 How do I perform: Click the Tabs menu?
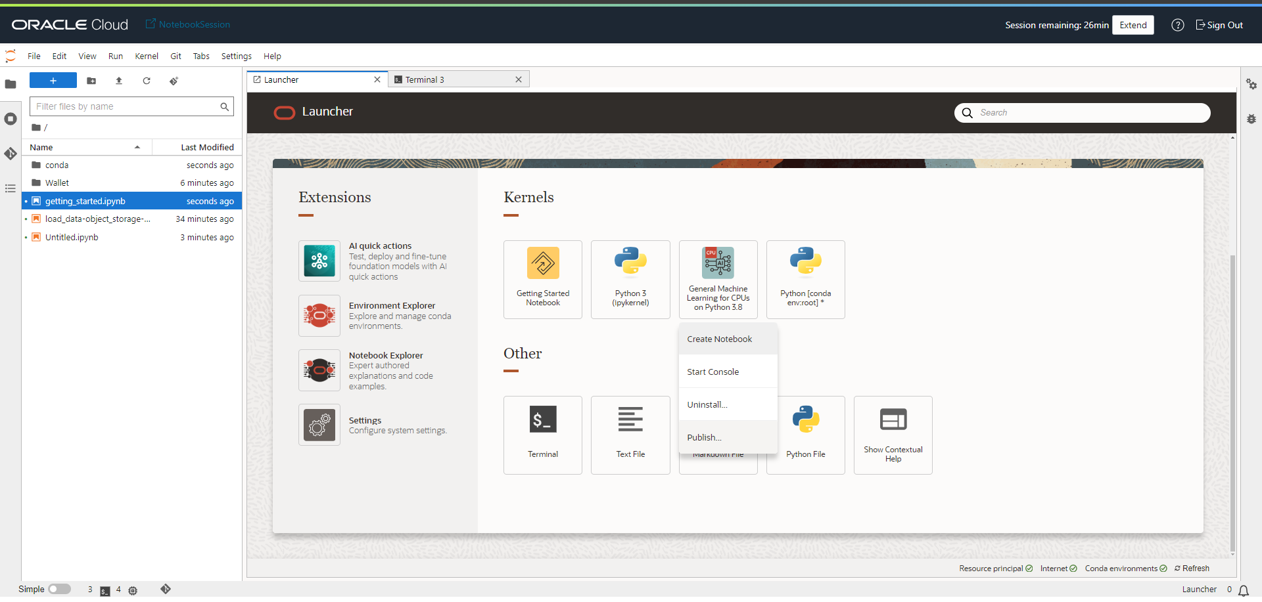(x=201, y=56)
